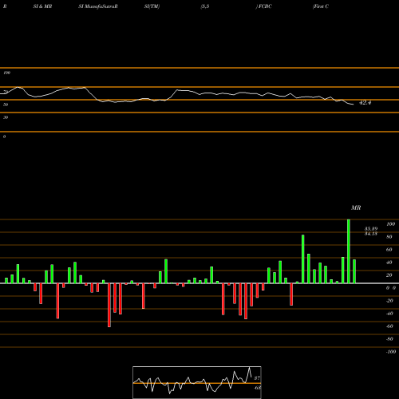Viewport: 399px width, 399px height.
Task: Click the 'SI(TM)' header label
Action: click(152, 6)
